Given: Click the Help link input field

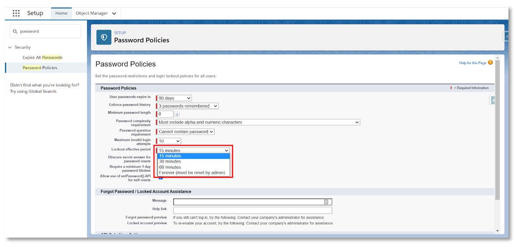Looking at the screenshot, I should pyautogui.click(x=252, y=210).
